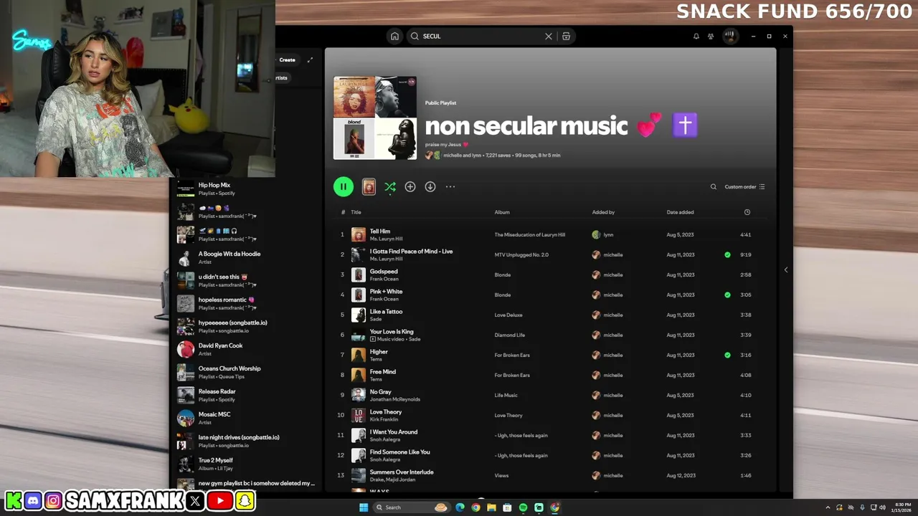918x516 pixels.
Task: Click the Create button in Your Library
Action: (287, 59)
